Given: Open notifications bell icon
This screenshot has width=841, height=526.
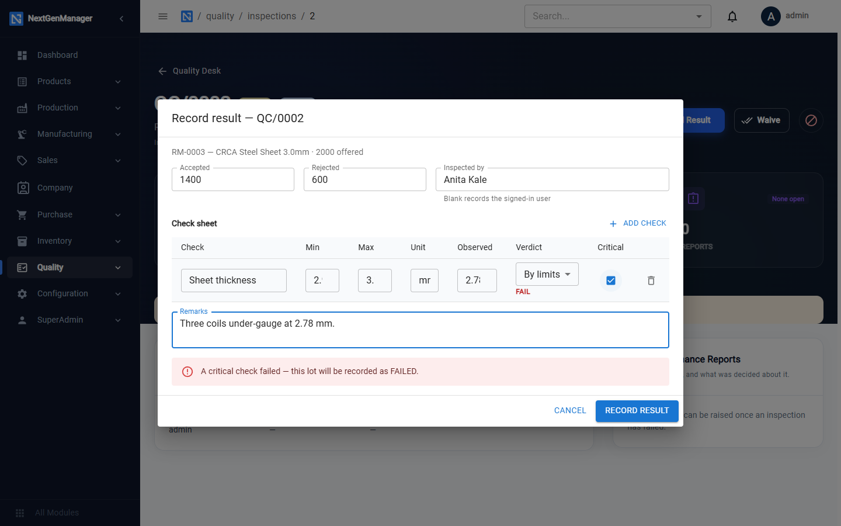Looking at the screenshot, I should click(732, 16).
